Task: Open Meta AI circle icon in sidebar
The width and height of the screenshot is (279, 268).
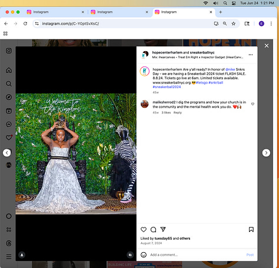Action: click(x=9, y=216)
